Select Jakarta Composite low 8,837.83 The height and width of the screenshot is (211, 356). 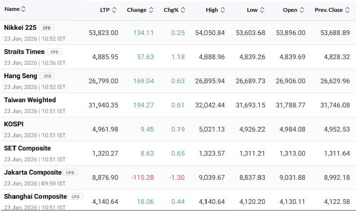252,177
